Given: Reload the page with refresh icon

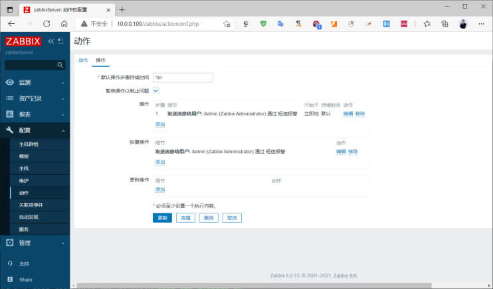Looking at the screenshot, I should point(47,24).
